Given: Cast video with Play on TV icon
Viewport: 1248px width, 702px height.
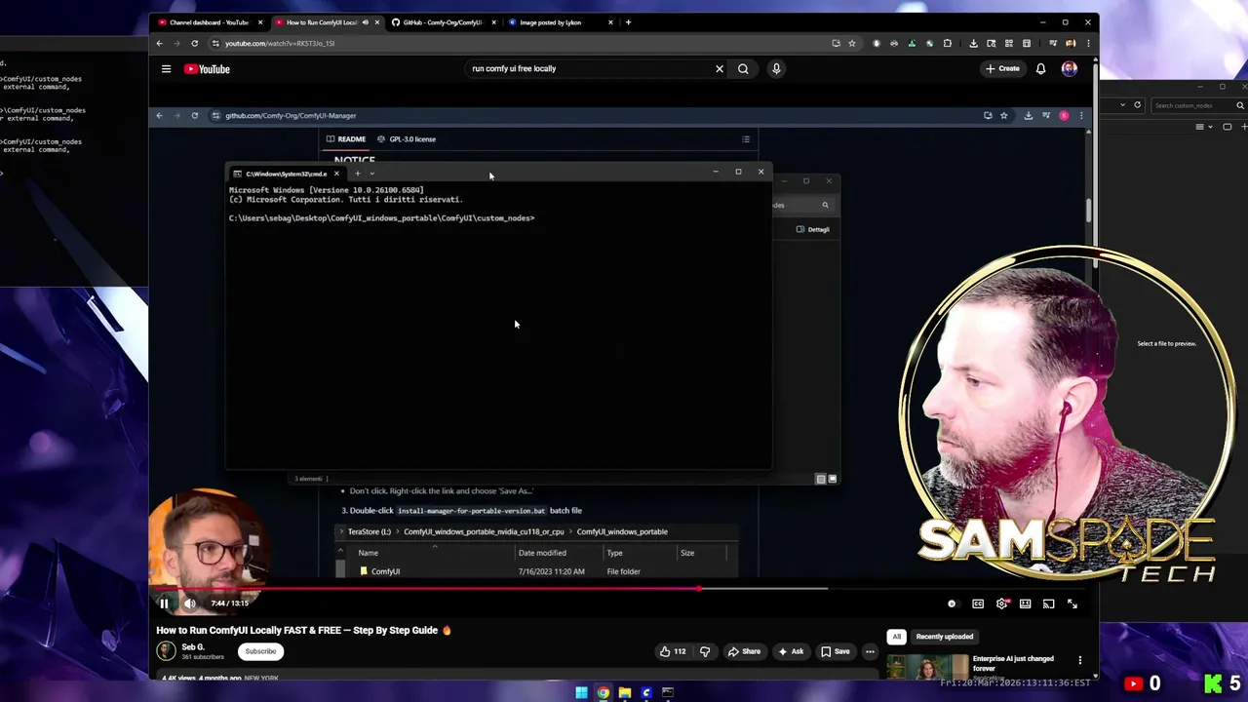Looking at the screenshot, I should pos(1048,604).
